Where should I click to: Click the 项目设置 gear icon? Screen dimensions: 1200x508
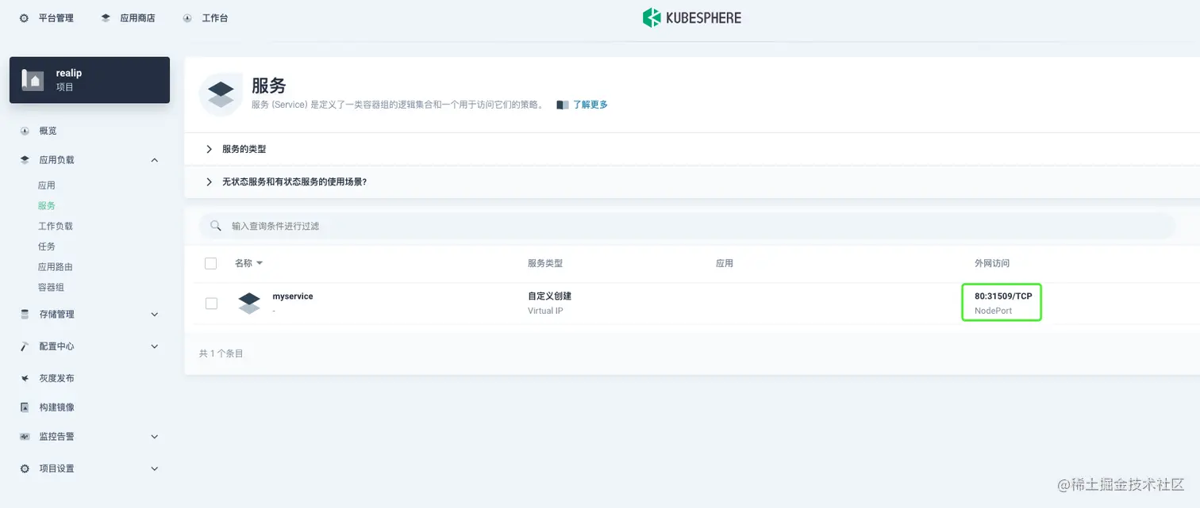pyautogui.click(x=25, y=468)
